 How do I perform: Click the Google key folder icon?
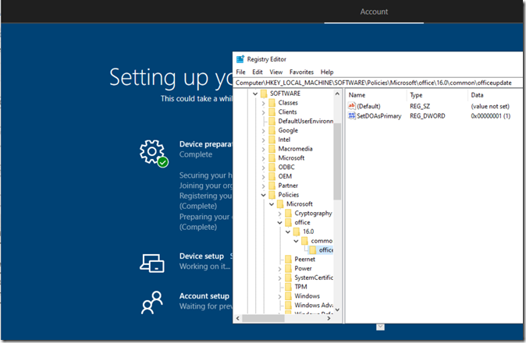tap(271, 130)
